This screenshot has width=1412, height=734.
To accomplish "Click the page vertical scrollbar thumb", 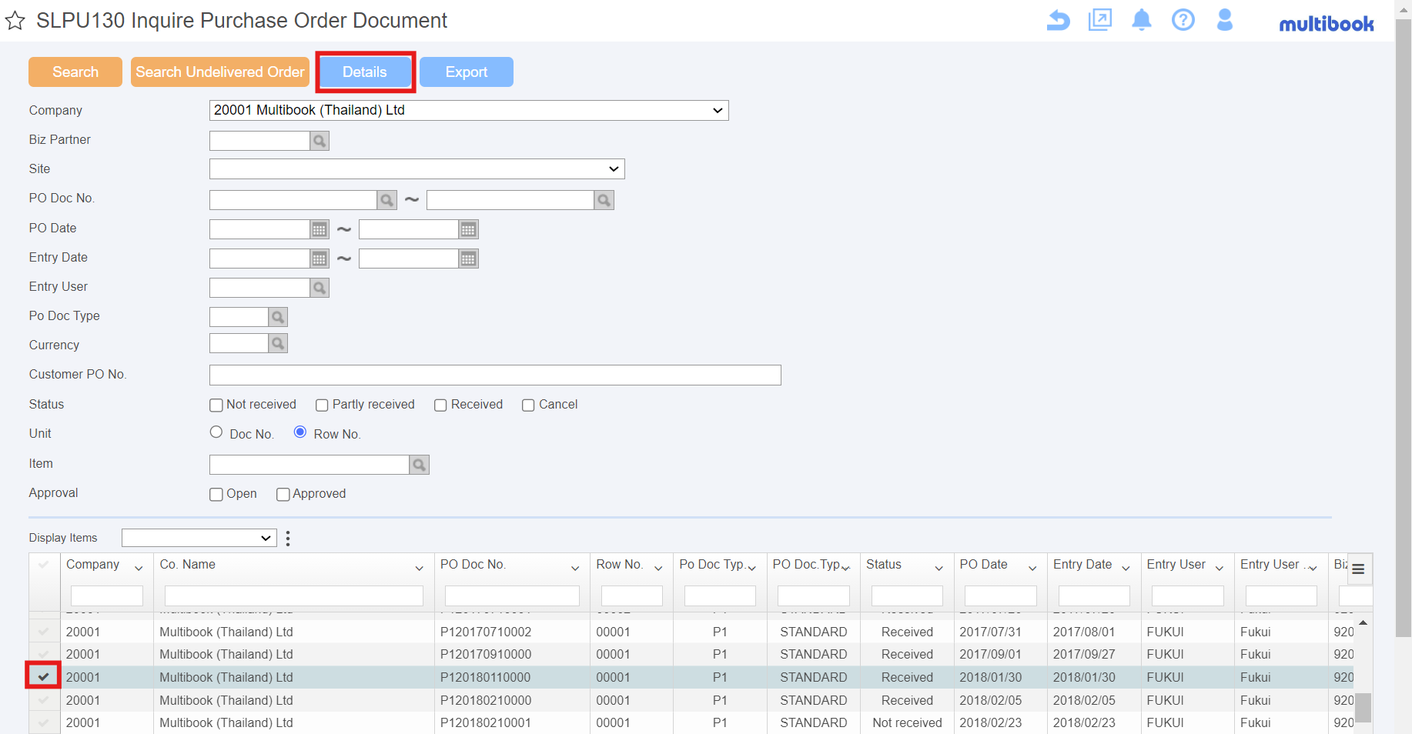I will coord(1404,329).
